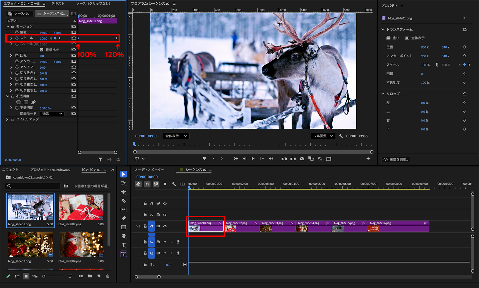Select the Hand tool

click(x=123, y=236)
